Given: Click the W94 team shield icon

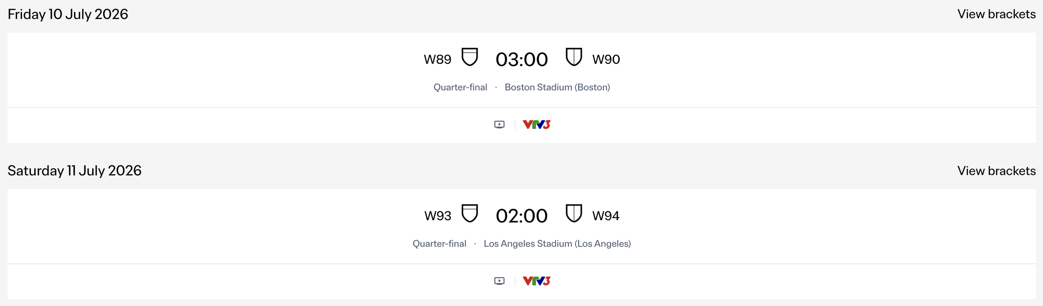Looking at the screenshot, I should [x=574, y=214].
